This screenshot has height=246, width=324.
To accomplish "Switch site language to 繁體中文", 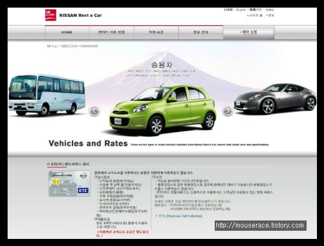I will 256,10.
